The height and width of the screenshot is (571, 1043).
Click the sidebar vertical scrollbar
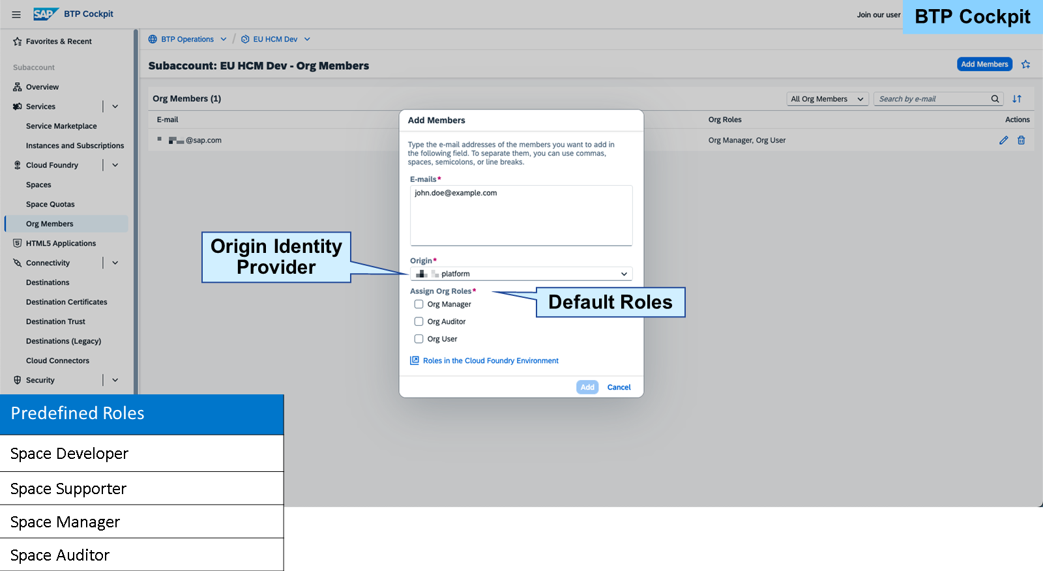coord(136,212)
